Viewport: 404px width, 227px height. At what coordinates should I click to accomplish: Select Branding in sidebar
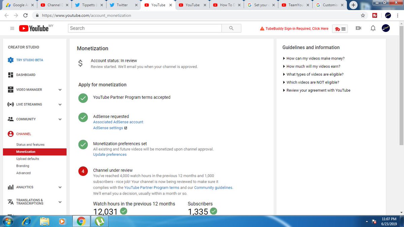pyautogui.click(x=23, y=166)
